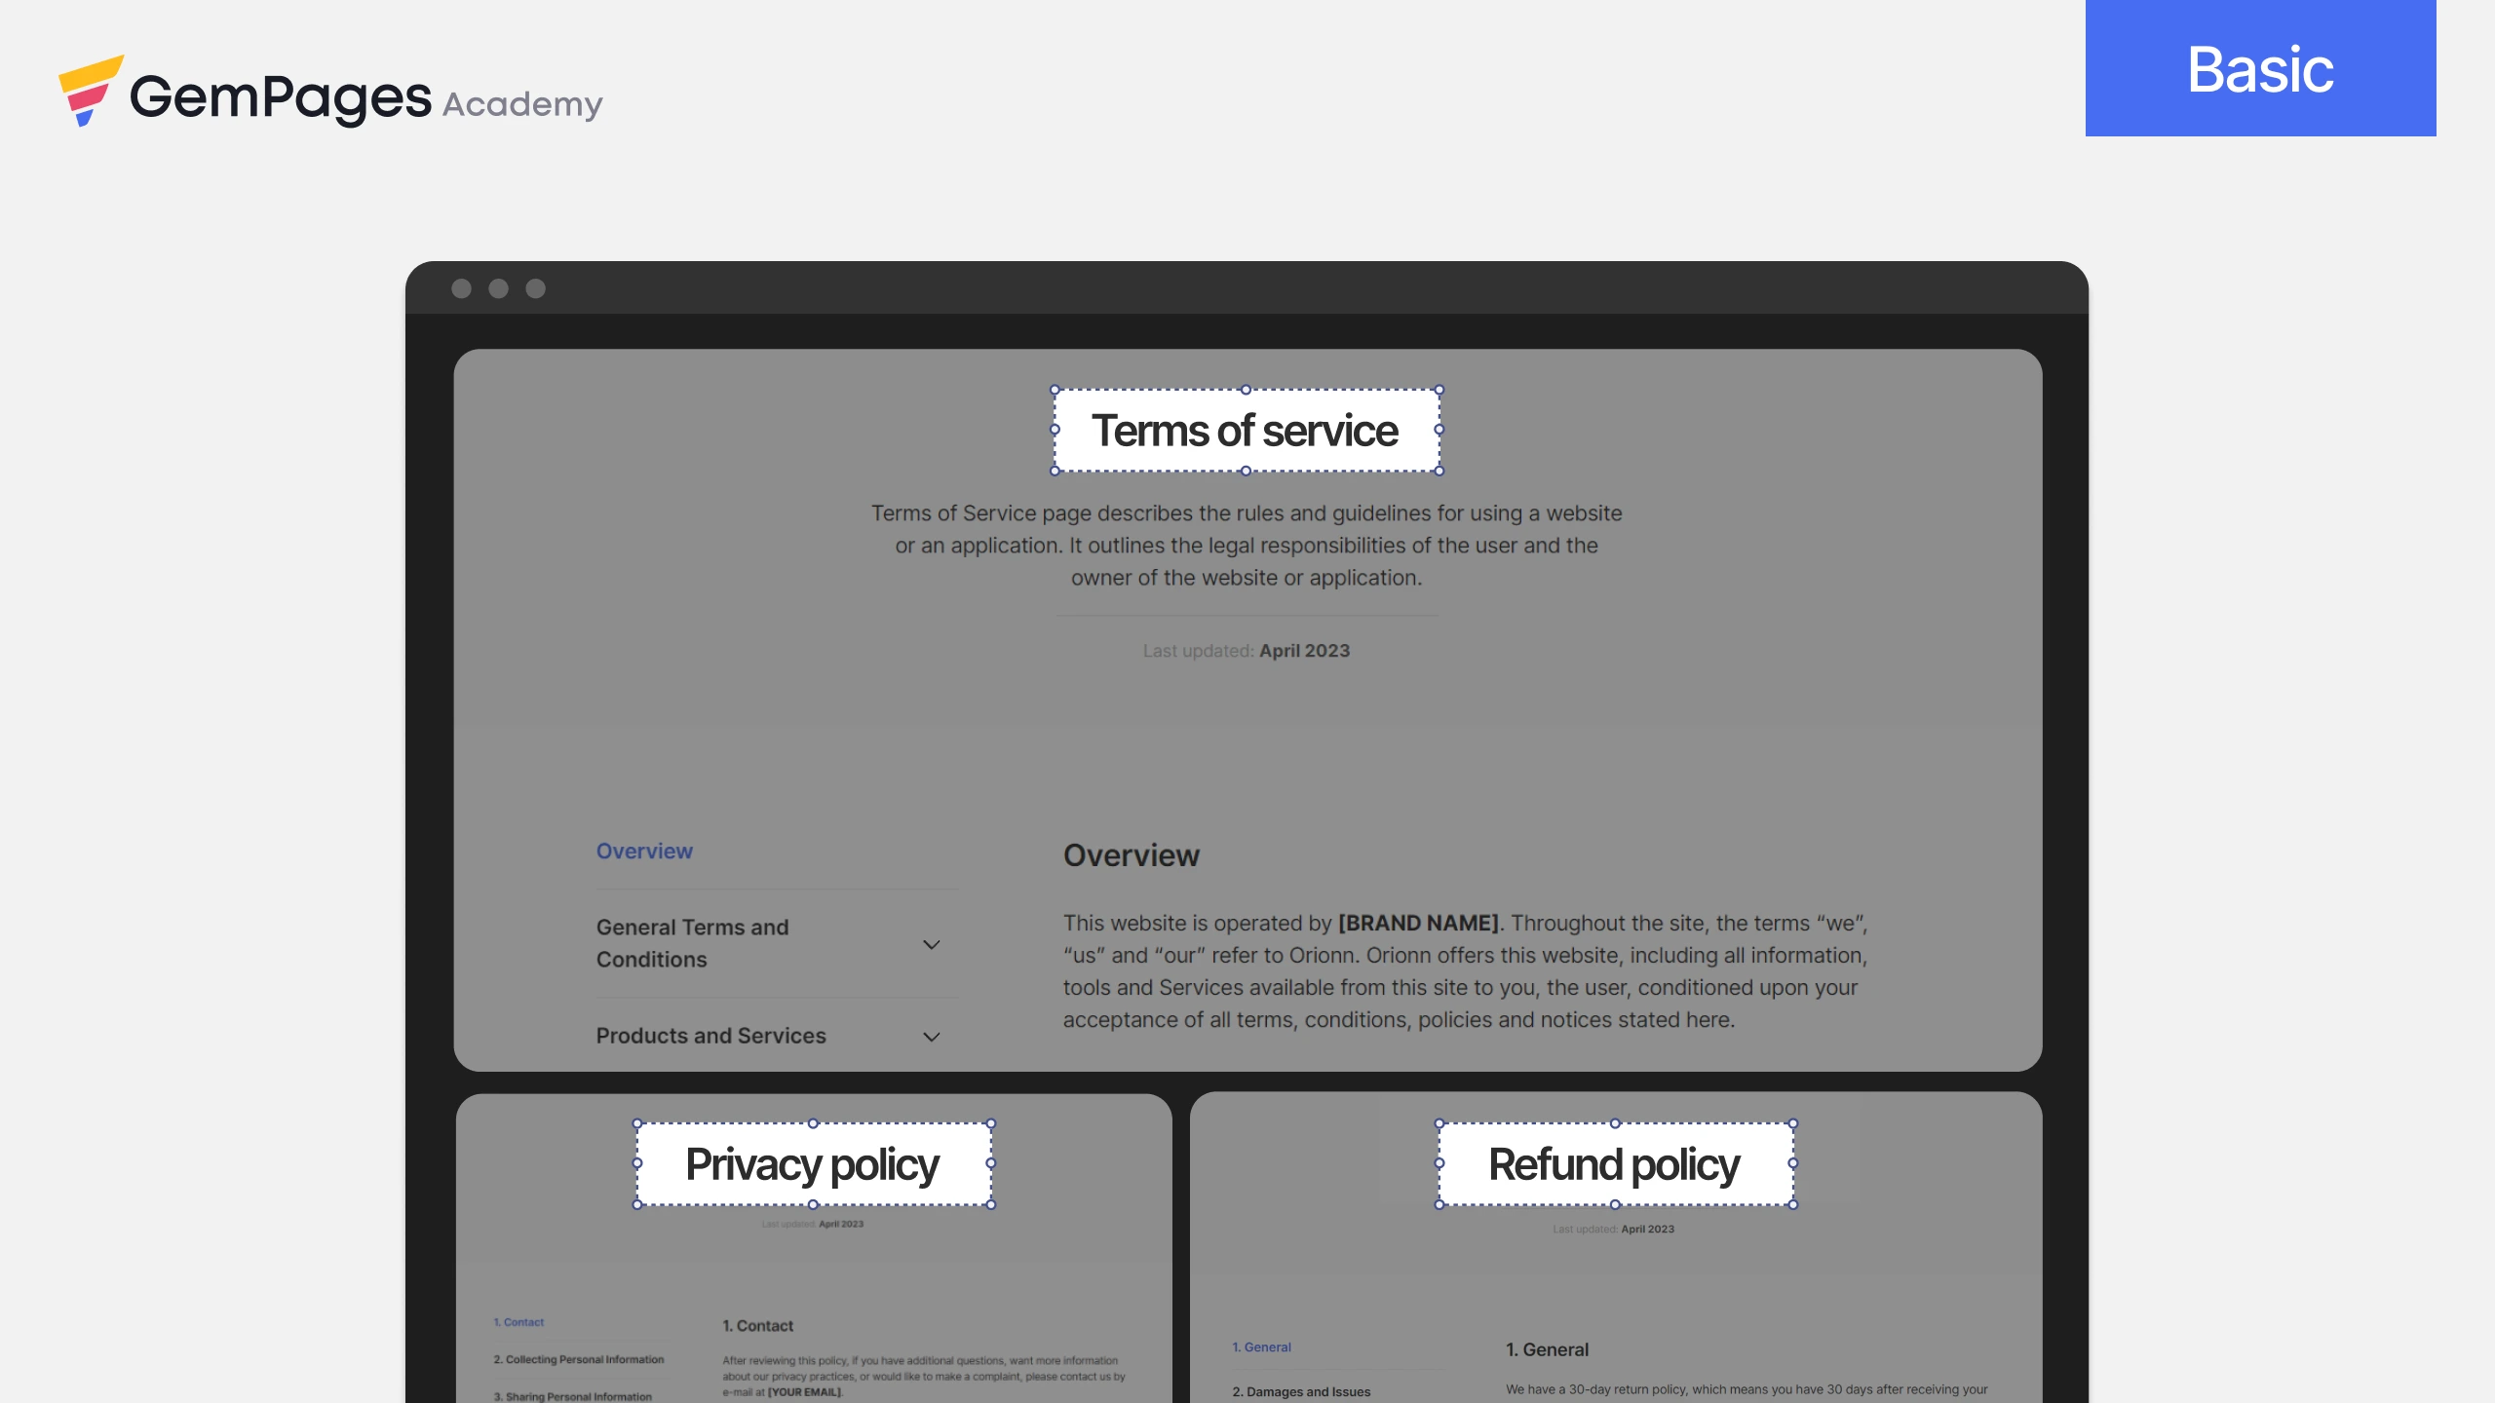Select the Terms of service heading text box
The height and width of the screenshot is (1403, 2495).
tap(1247, 431)
